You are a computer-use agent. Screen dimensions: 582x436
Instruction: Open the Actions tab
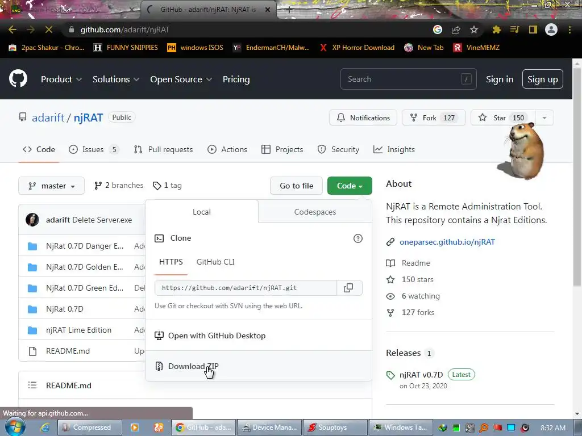[x=227, y=149]
